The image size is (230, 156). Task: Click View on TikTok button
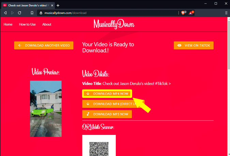[194, 45]
